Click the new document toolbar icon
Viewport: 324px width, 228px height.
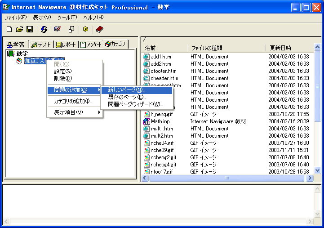pyautogui.click(x=9, y=29)
